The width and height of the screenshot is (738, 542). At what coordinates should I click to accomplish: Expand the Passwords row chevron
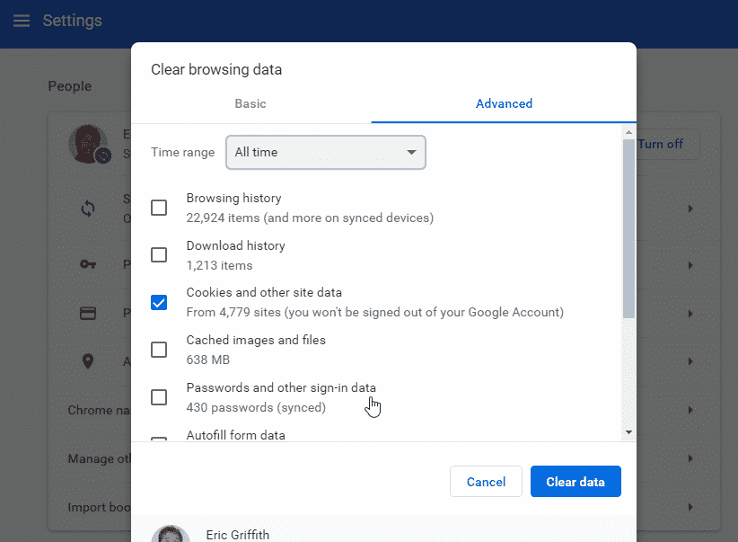tap(690, 264)
